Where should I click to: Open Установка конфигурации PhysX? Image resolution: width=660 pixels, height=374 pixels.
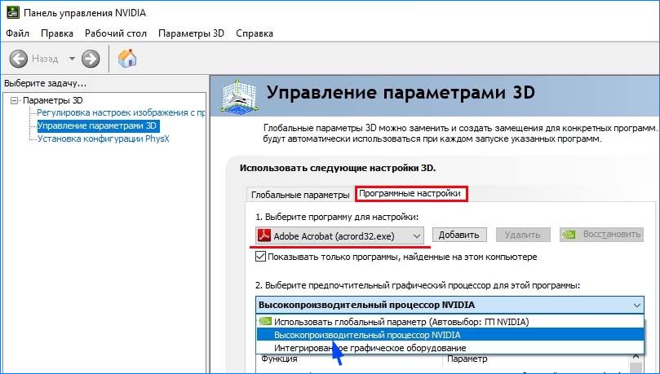103,139
